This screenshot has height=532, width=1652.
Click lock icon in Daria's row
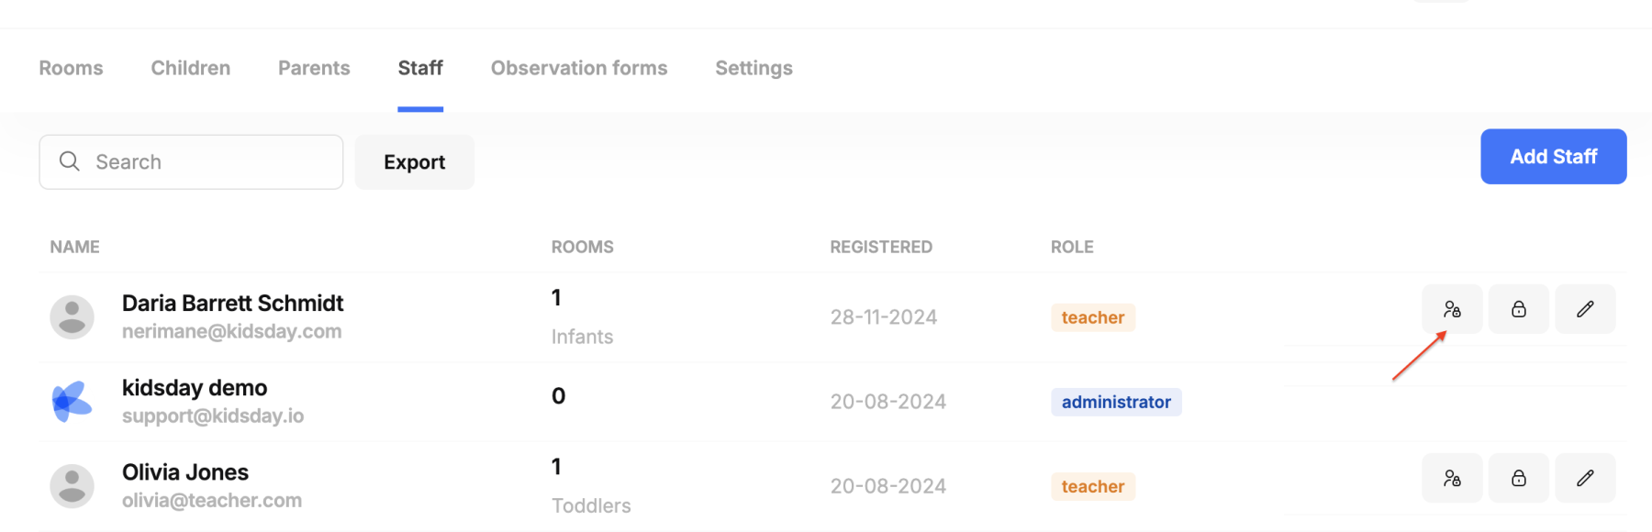point(1519,309)
